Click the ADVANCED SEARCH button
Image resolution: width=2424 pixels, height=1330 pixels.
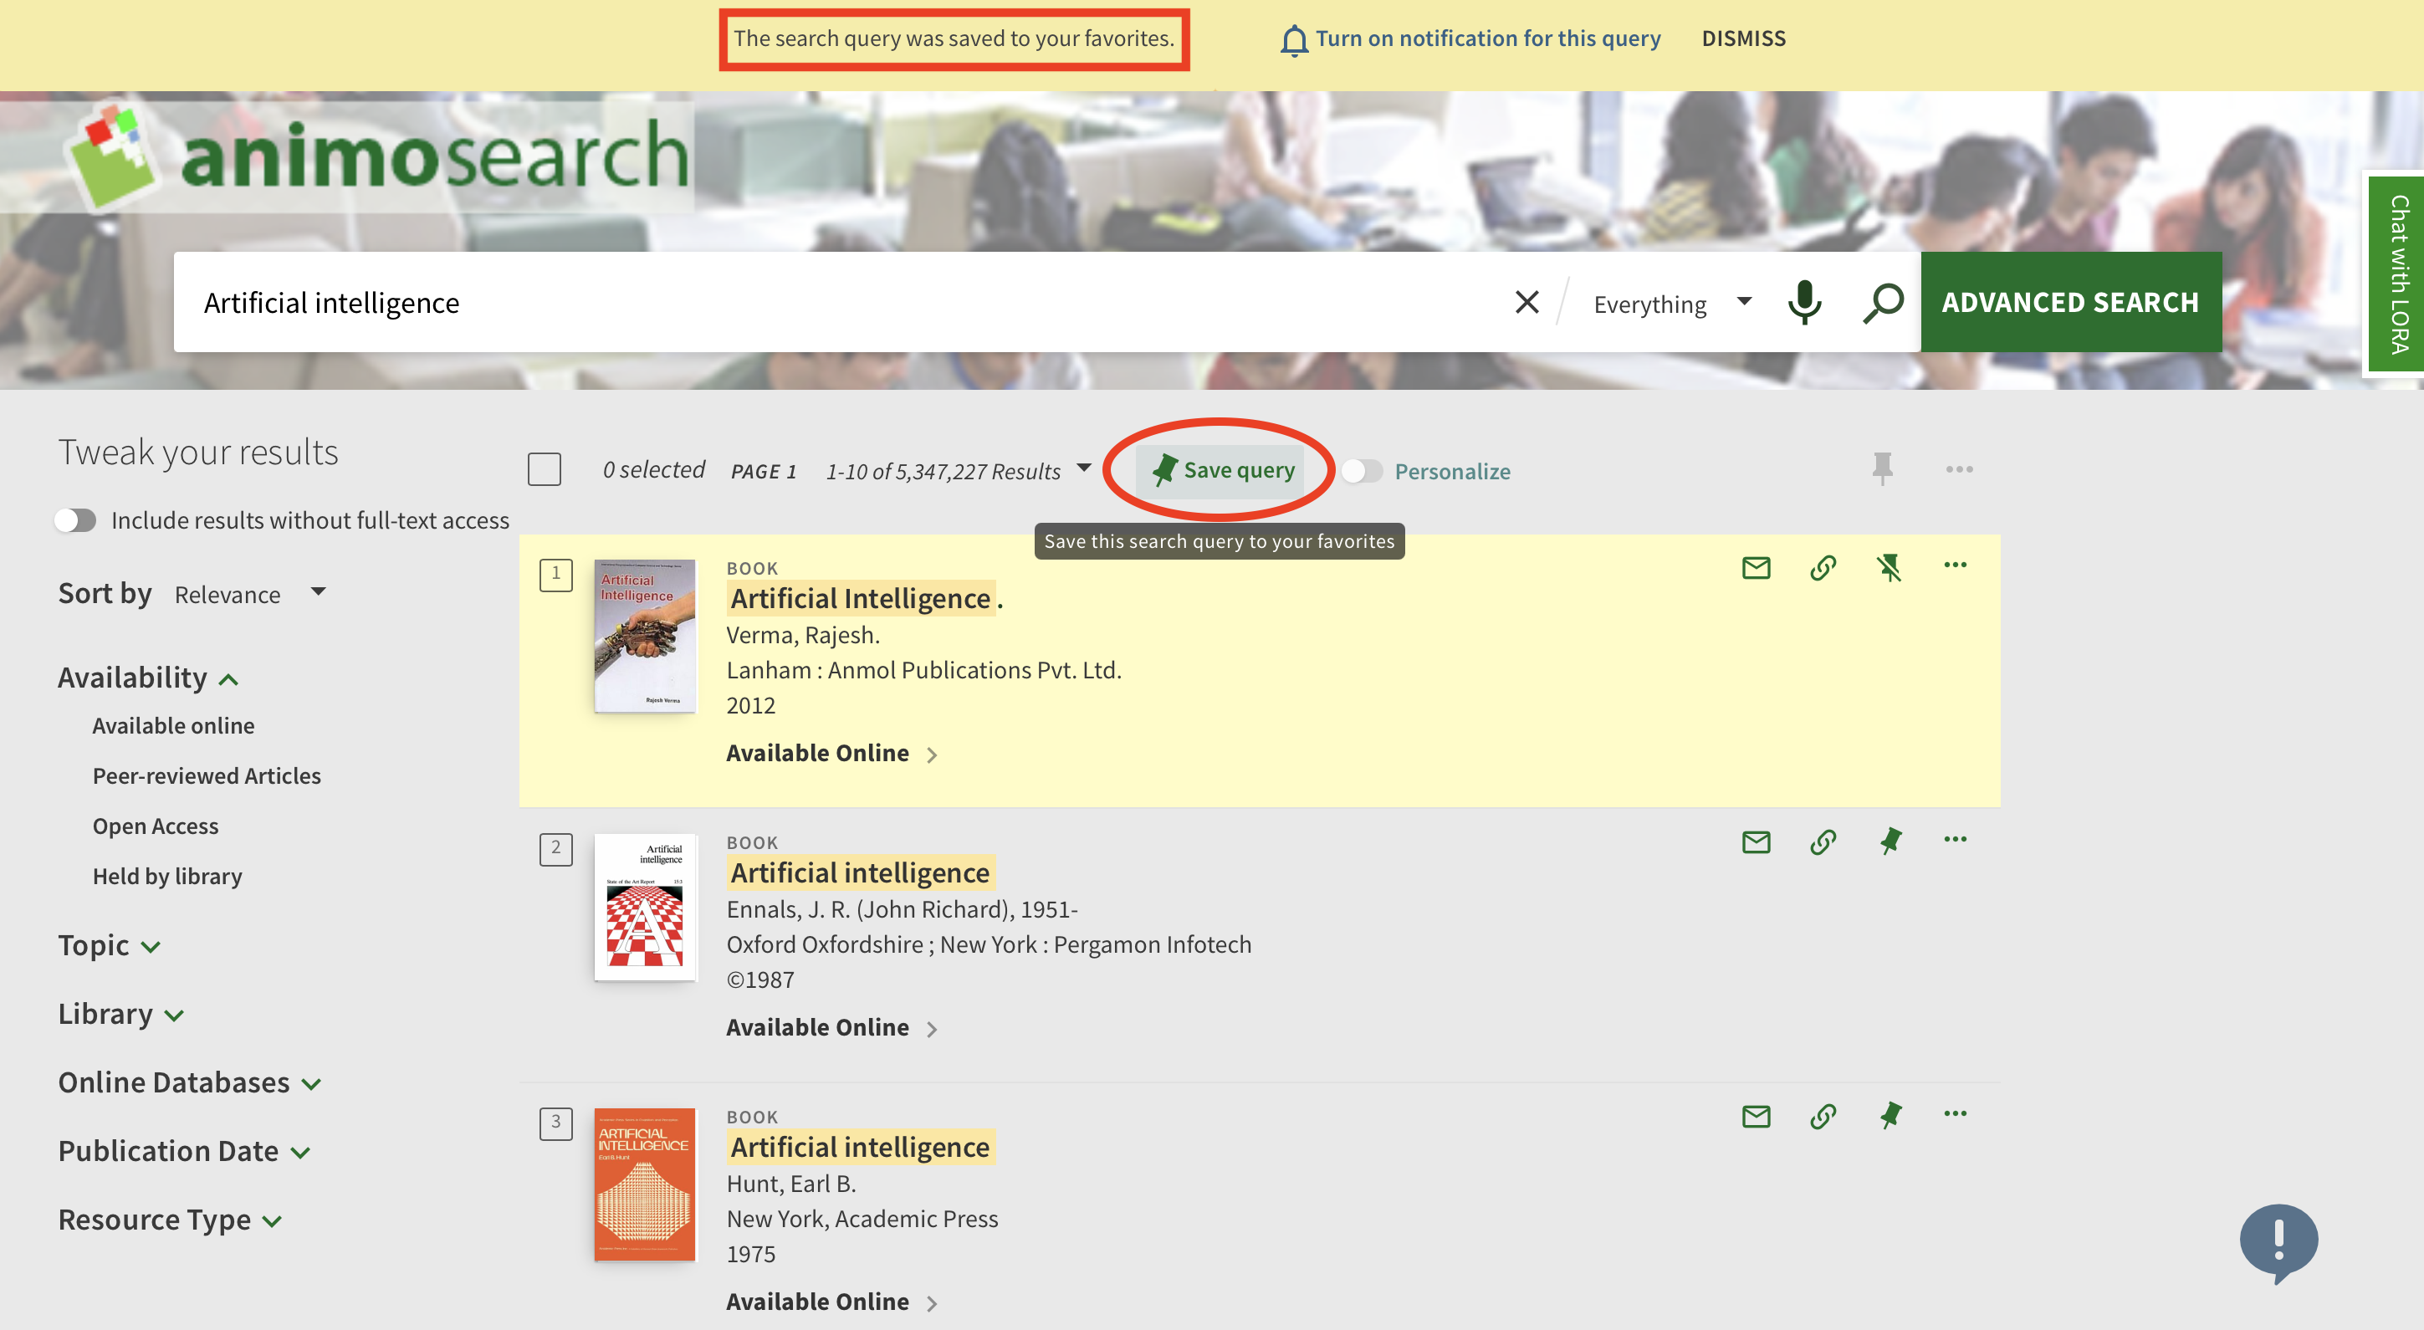pyautogui.click(x=2070, y=302)
